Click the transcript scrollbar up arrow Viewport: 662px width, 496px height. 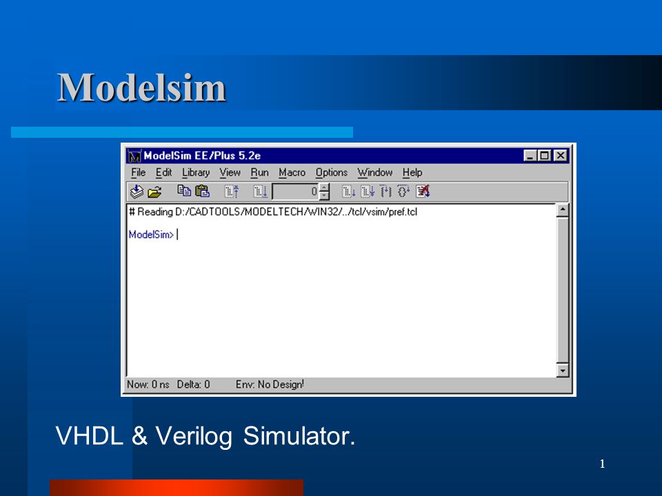pos(563,210)
